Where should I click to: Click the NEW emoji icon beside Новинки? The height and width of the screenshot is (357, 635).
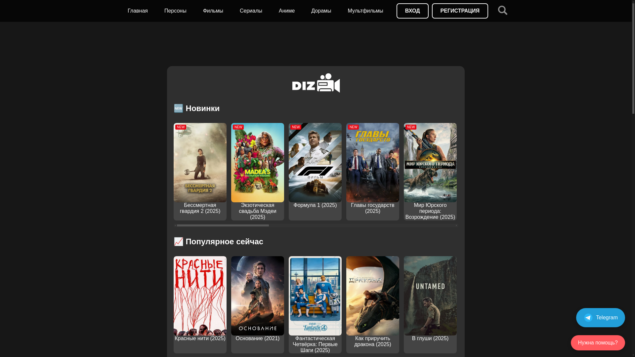[179, 108]
